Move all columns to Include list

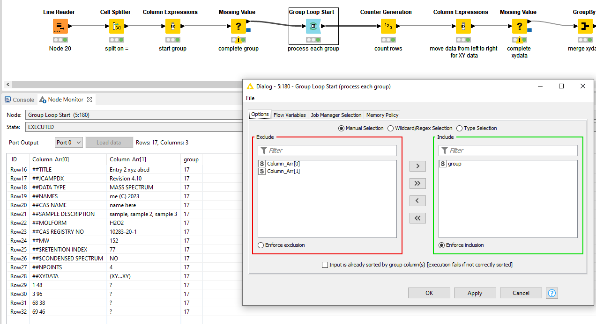(417, 183)
